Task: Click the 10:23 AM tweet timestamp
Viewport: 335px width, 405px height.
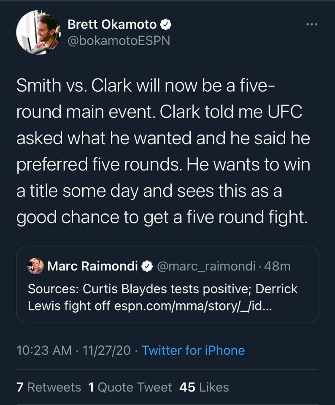Action: click(43, 350)
